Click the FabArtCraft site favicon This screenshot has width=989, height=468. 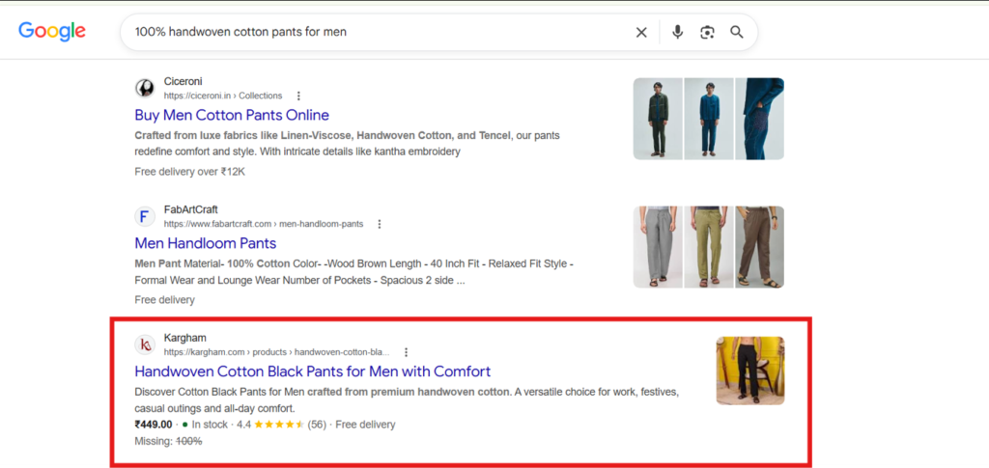coord(145,217)
